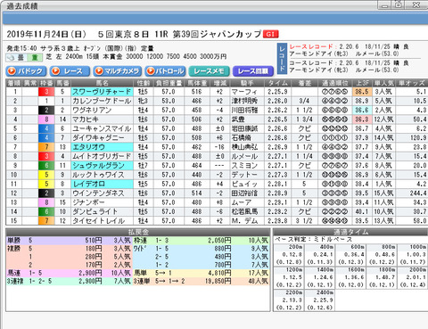Sort by the 上3F column header
This screenshot has height=329, width=428.
(x=362, y=83)
